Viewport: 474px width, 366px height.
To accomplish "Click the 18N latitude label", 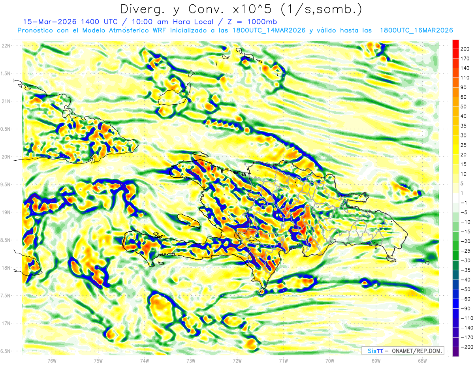I will (6, 268).
